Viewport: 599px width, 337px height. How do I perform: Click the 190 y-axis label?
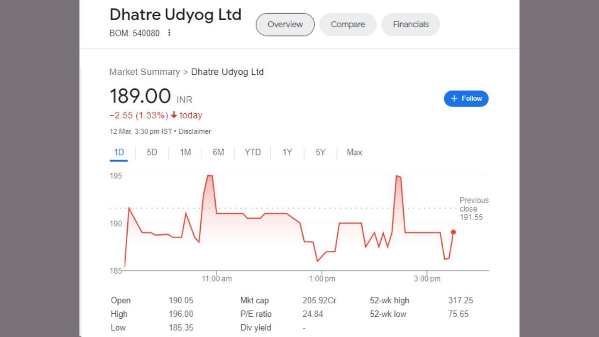point(116,224)
